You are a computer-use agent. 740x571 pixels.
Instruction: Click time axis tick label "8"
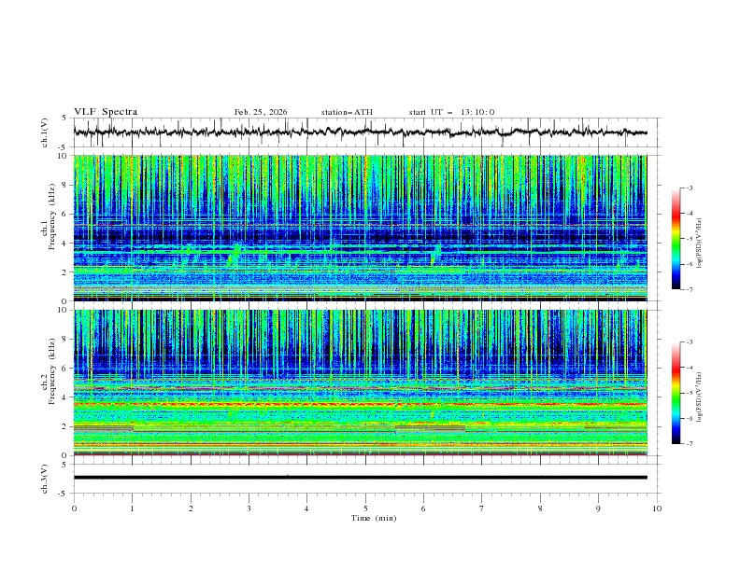[x=540, y=508]
